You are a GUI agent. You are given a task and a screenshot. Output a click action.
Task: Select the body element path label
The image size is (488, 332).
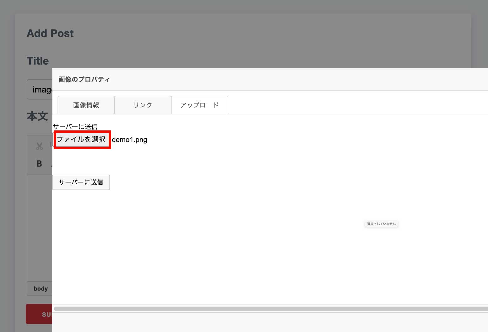41,289
